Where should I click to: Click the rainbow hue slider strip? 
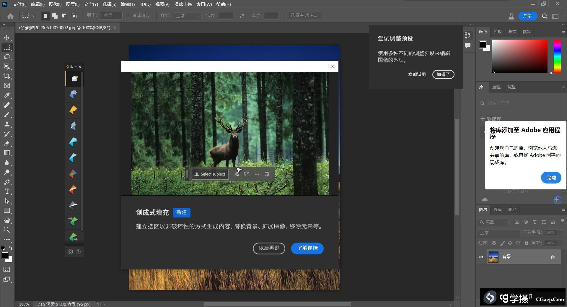tap(557, 56)
